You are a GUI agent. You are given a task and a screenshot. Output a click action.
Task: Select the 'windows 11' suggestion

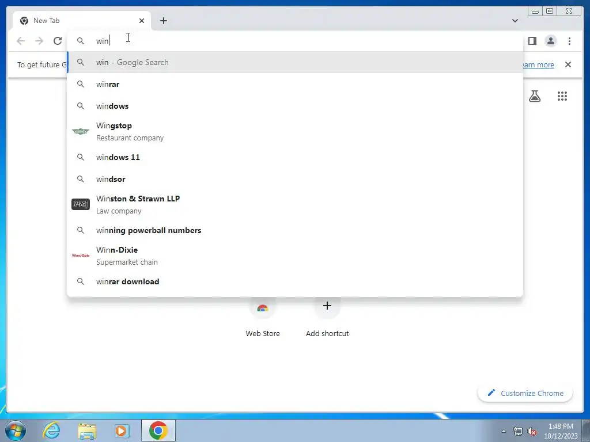(295, 157)
